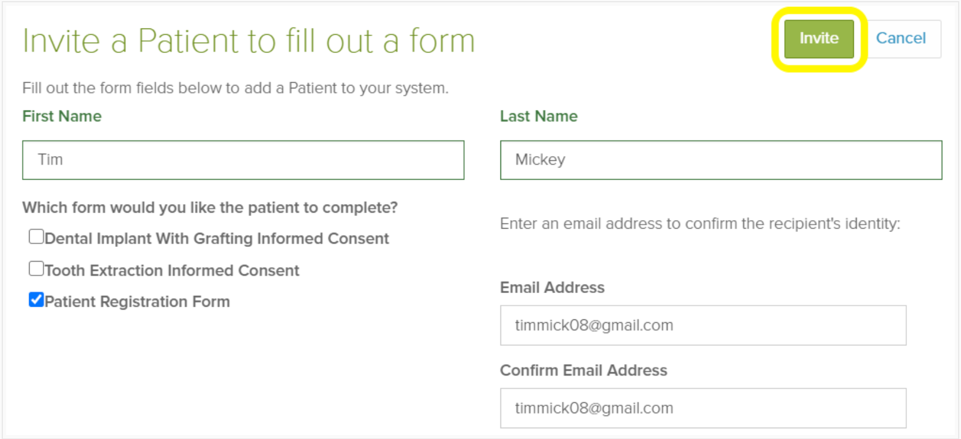Click the Last Name field containing Mickey

pos(720,160)
